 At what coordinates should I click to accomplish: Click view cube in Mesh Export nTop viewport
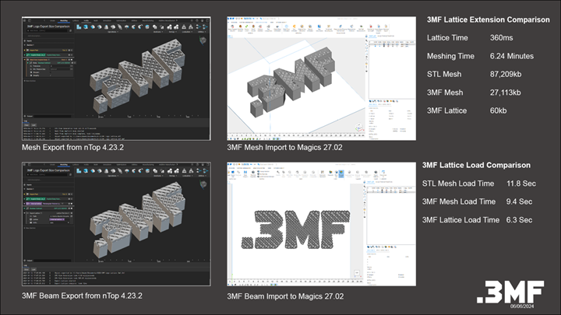click(x=203, y=40)
